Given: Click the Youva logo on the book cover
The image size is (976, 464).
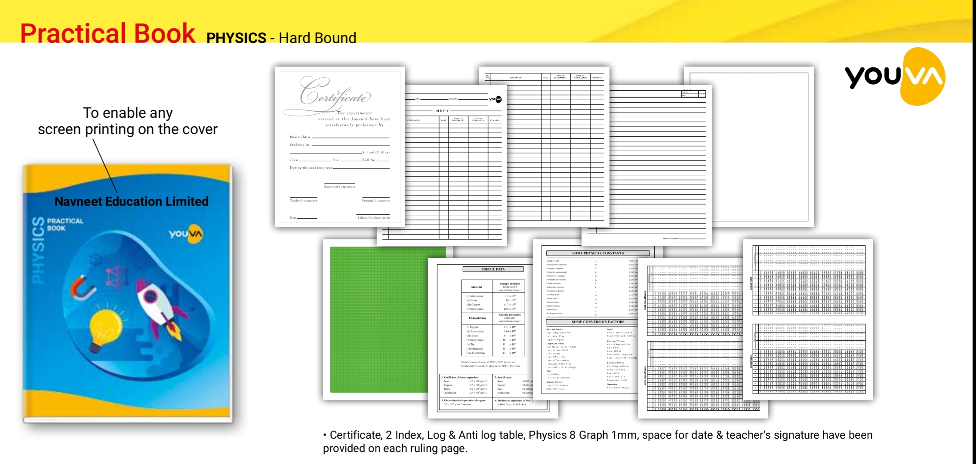Looking at the screenshot, I should point(186,234).
